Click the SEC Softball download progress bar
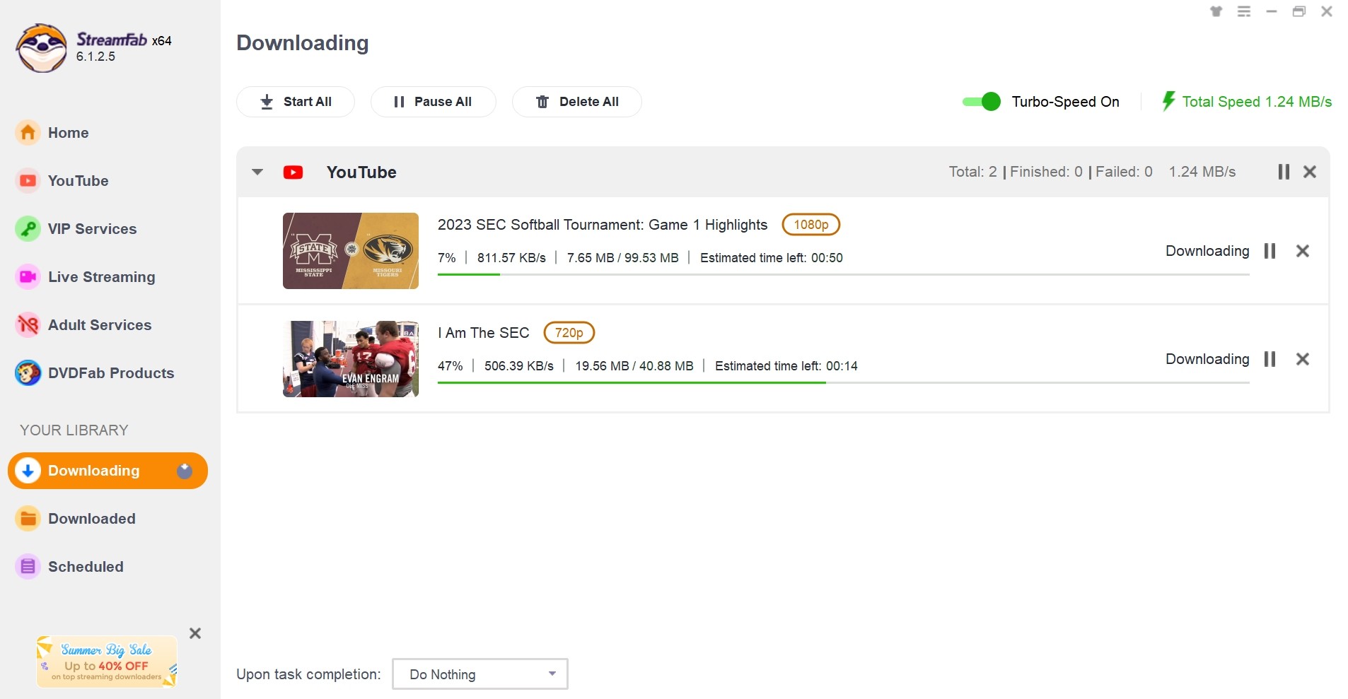1348x699 pixels. point(843,274)
